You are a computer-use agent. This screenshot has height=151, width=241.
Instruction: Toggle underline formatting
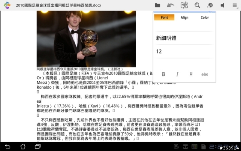pyautogui.click(x=191, y=74)
